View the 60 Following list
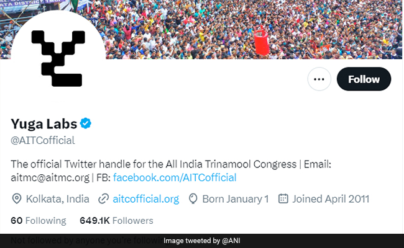This screenshot has width=404, height=248. 39,220
